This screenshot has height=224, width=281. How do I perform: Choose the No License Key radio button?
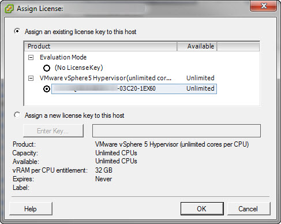[x=47, y=68]
